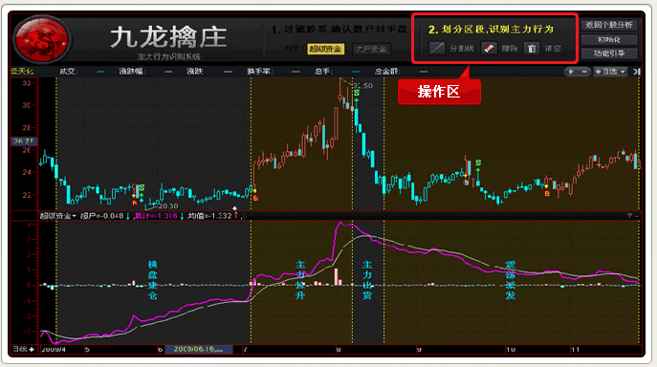The height and width of the screenshot is (367, 657).
Task: Select the 分割线 divider line tool
Action: [437, 48]
